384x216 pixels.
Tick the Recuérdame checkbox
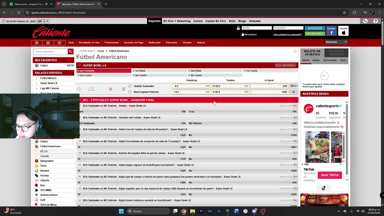click(243, 34)
